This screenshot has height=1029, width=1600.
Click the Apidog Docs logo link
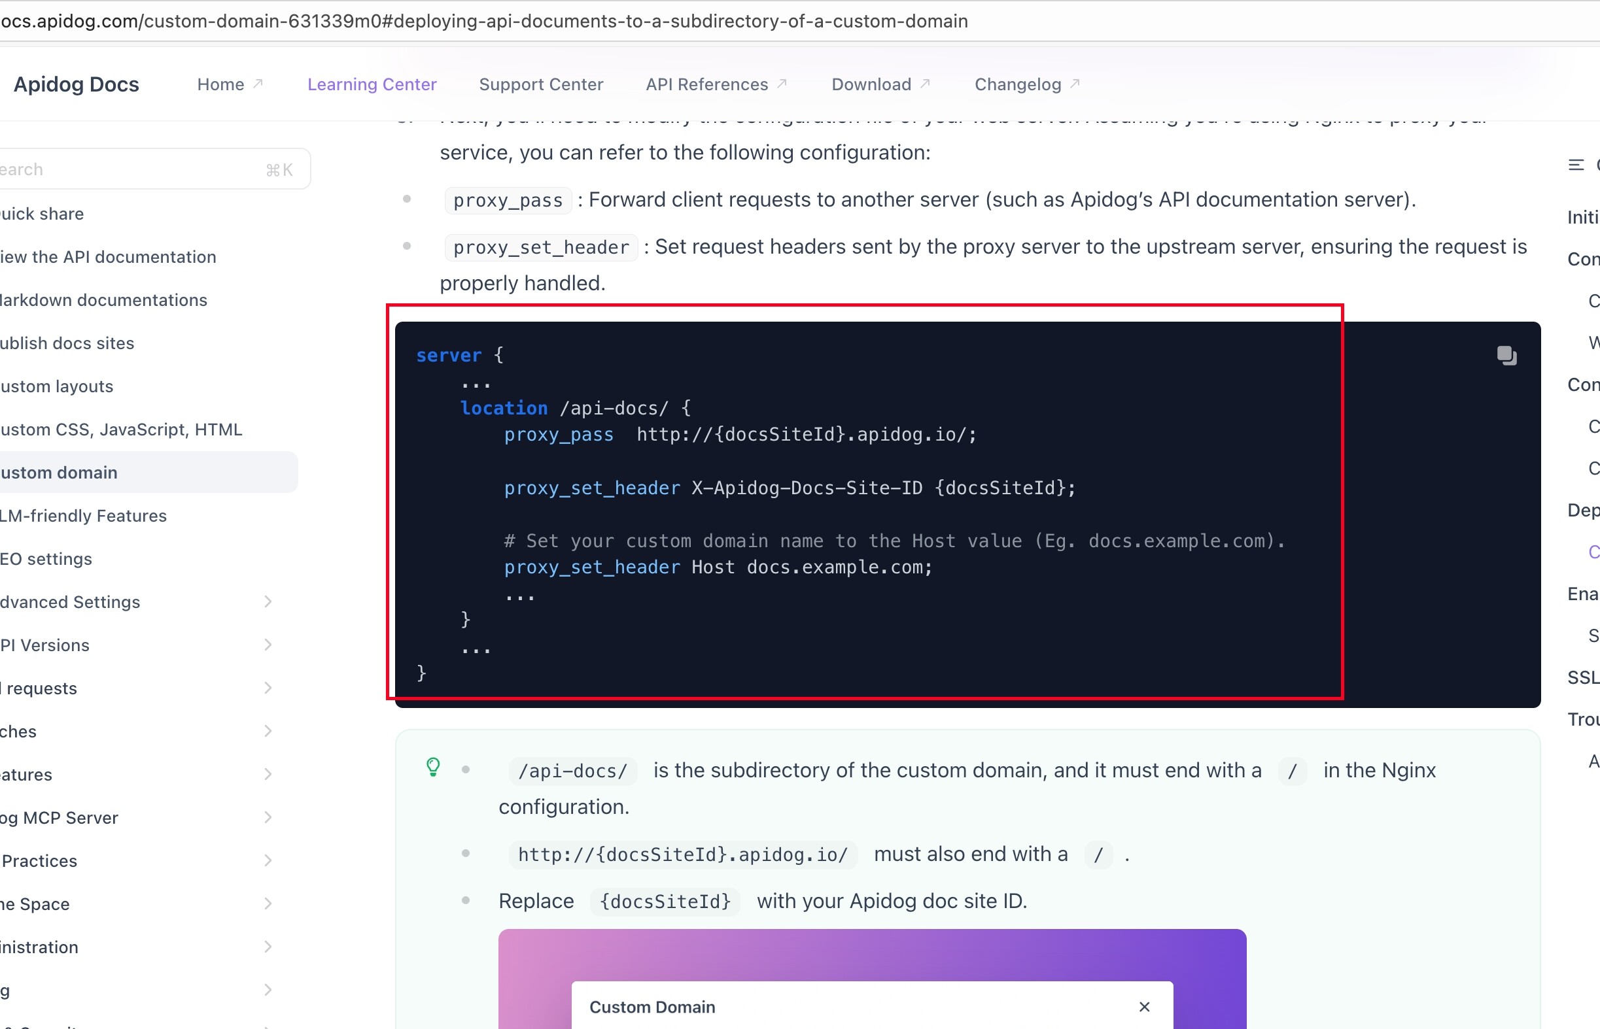click(77, 84)
